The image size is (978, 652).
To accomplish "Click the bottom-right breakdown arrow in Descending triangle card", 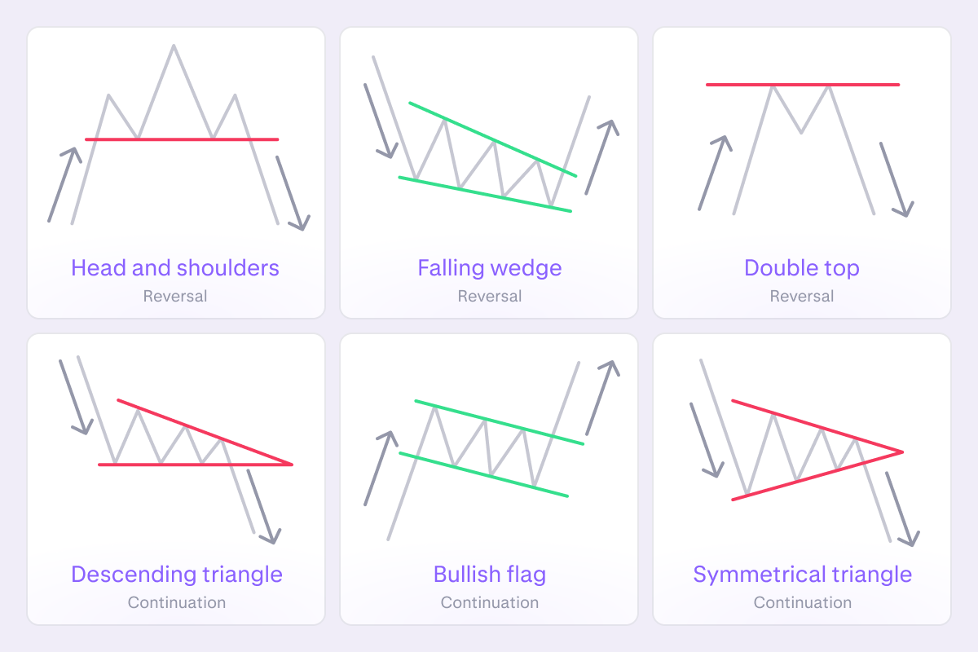I will tap(262, 505).
